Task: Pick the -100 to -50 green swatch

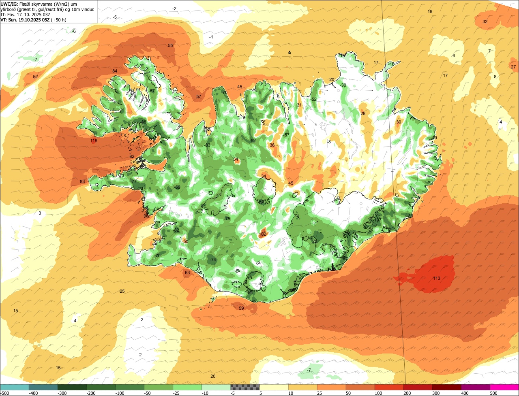Action: 130,387
